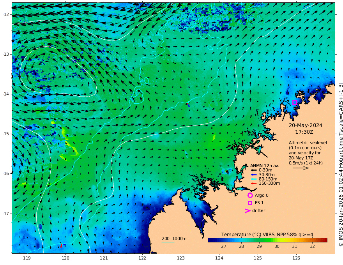Click the 'ANMN 12h av.' legend heading

tap(265, 166)
